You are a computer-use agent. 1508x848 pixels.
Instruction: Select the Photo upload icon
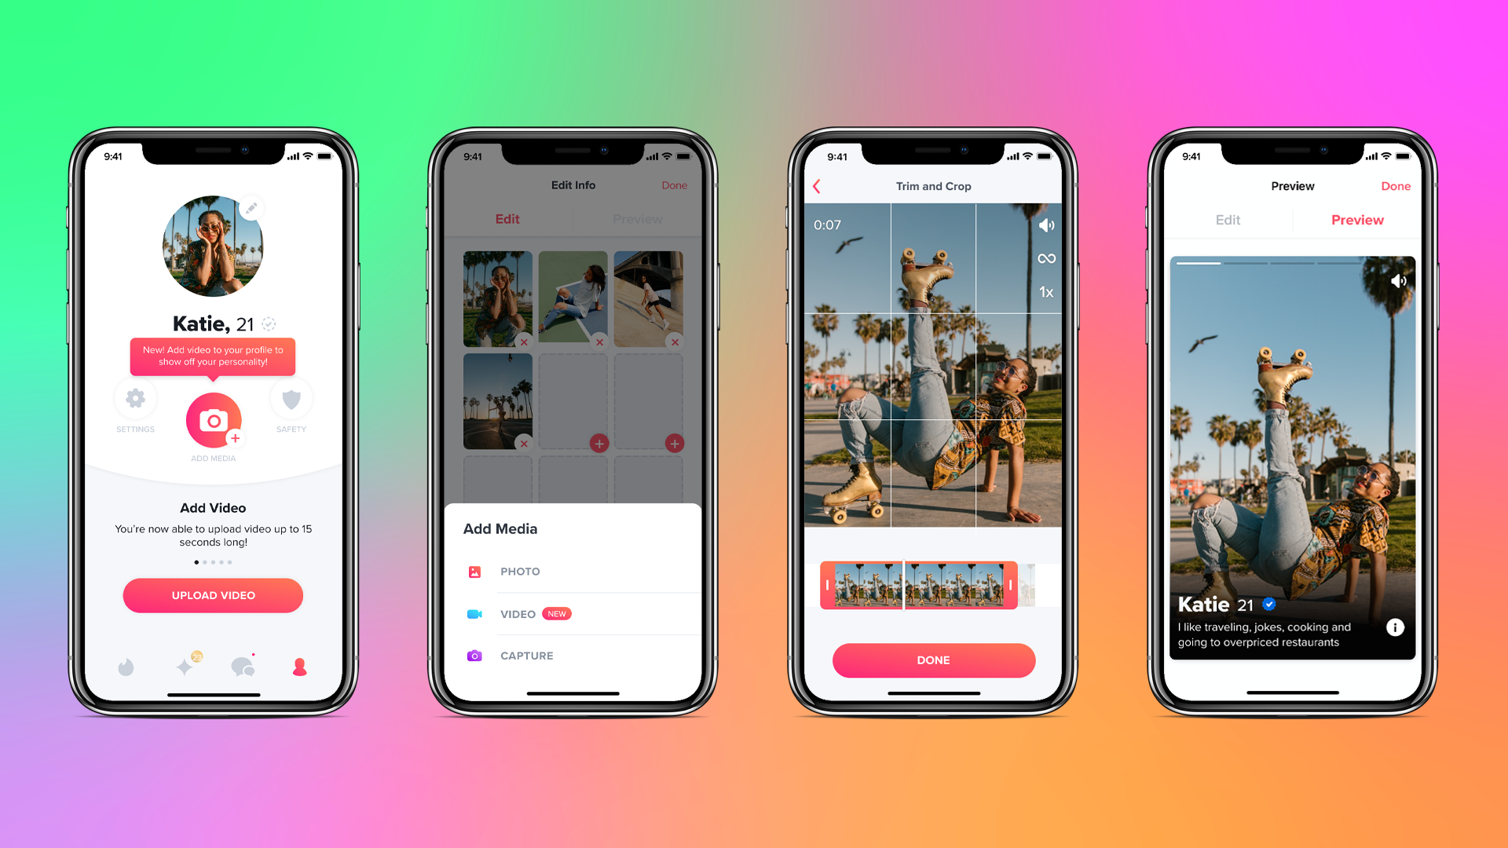[477, 571]
